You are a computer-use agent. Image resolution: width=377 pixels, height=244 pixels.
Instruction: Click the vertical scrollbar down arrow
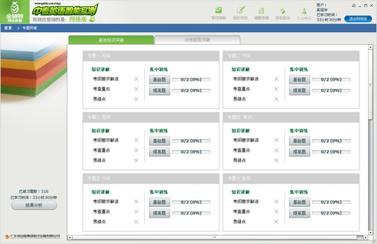point(370,233)
